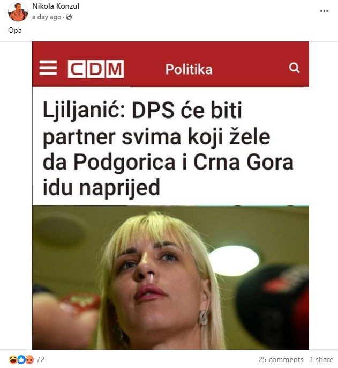The height and width of the screenshot is (368, 338).
Task: Click the Ljiljanić DPS headline text
Action: pos(168,149)
